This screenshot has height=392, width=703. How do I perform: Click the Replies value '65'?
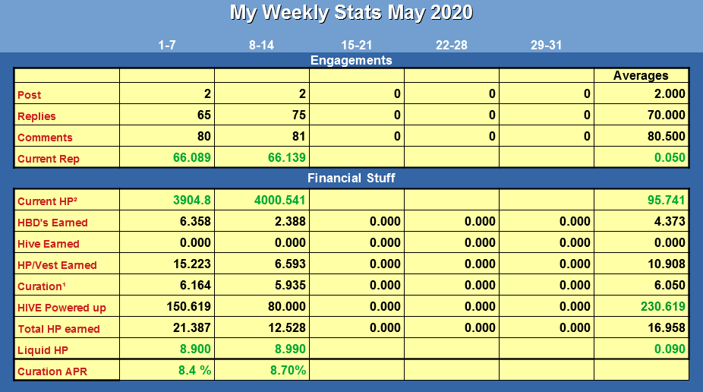(204, 115)
